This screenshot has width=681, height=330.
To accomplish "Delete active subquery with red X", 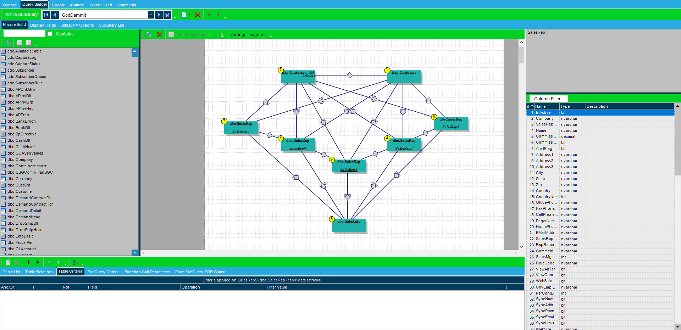I will [198, 15].
